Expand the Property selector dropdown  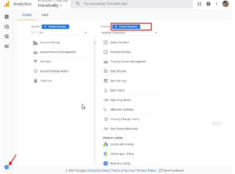(x=129, y=33)
